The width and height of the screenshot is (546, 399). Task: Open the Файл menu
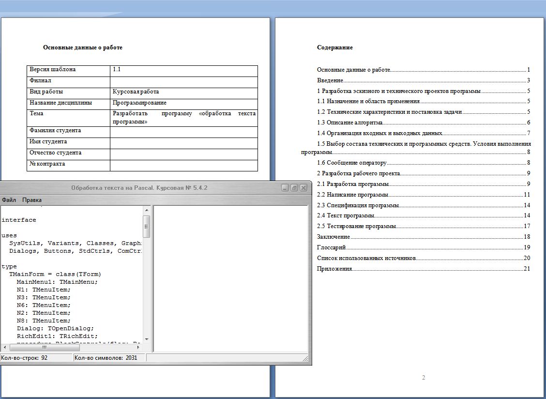[x=9, y=199]
